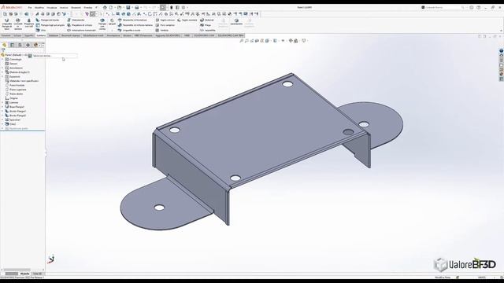Image resolution: width=504 pixels, height=283 pixels.
Task: Open the Finestra menu
Action: coord(88,7)
